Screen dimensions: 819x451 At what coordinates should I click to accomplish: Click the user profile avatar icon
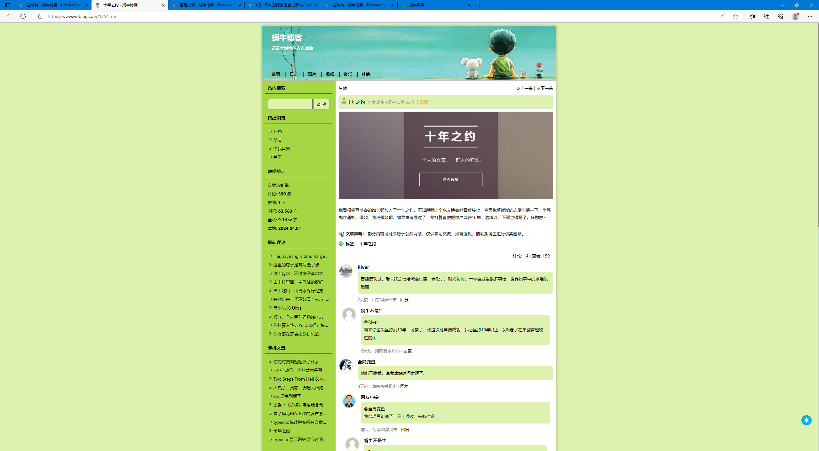tap(795, 16)
